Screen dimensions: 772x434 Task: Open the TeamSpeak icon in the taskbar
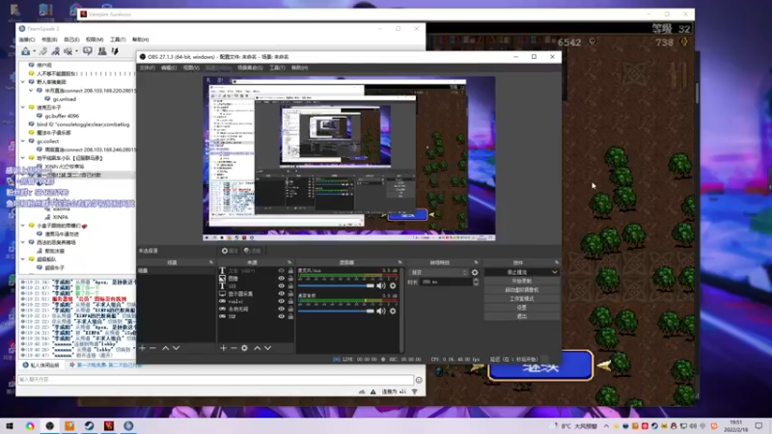pyautogui.click(x=128, y=425)
